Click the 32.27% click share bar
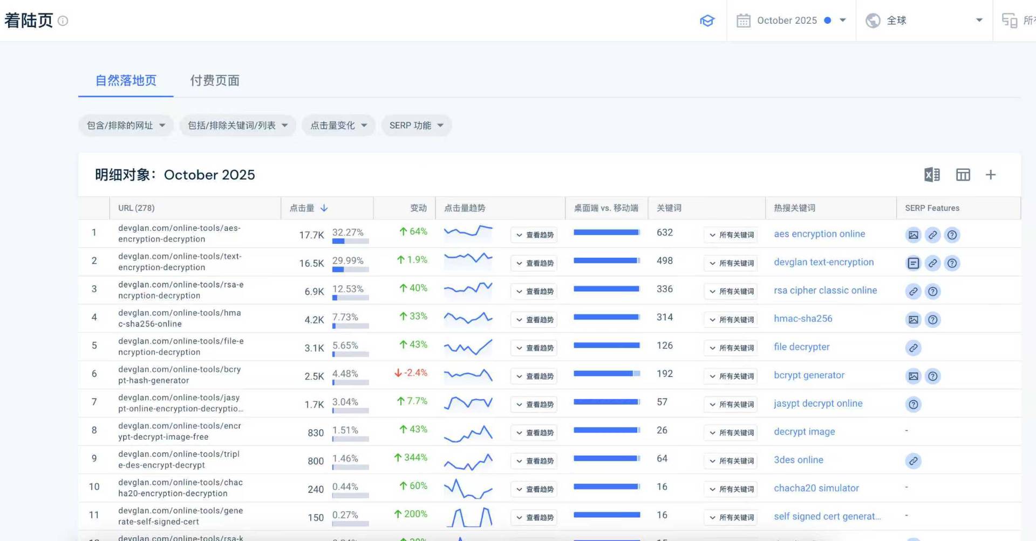 (351, 241)
